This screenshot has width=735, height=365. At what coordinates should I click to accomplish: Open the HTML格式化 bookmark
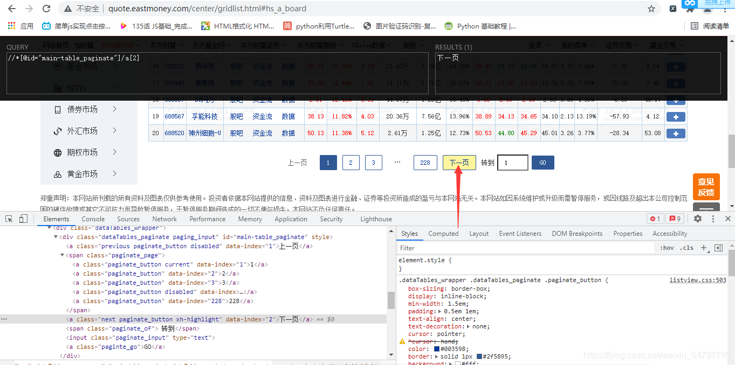[238, 26]
